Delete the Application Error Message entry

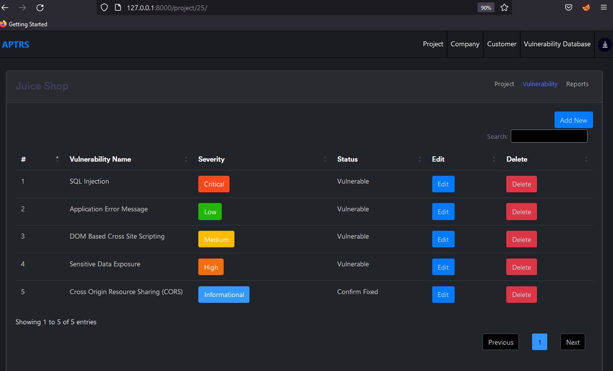[521, 212]
